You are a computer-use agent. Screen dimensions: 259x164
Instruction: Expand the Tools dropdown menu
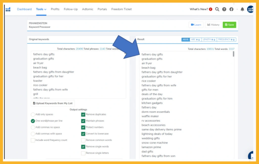(x=41, y=9)
